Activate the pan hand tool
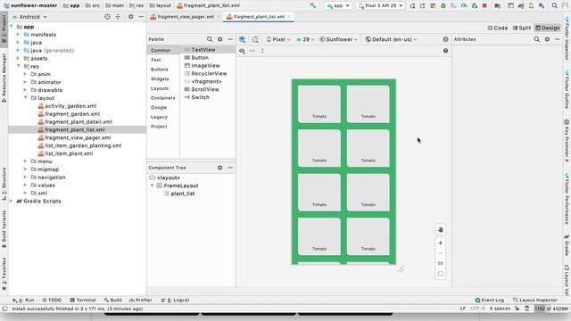 click(x=440, y=230)
